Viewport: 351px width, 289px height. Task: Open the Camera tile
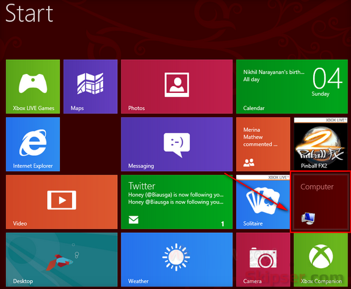[263, 260]
